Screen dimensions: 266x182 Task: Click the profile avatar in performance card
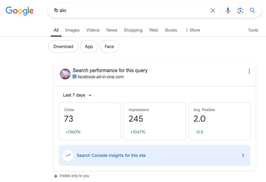pyautogui.click(x=65, y=74)
